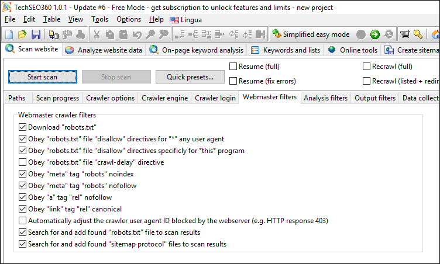Click the green arrow go icon
The image size is (440, 264).
(374, 34)
